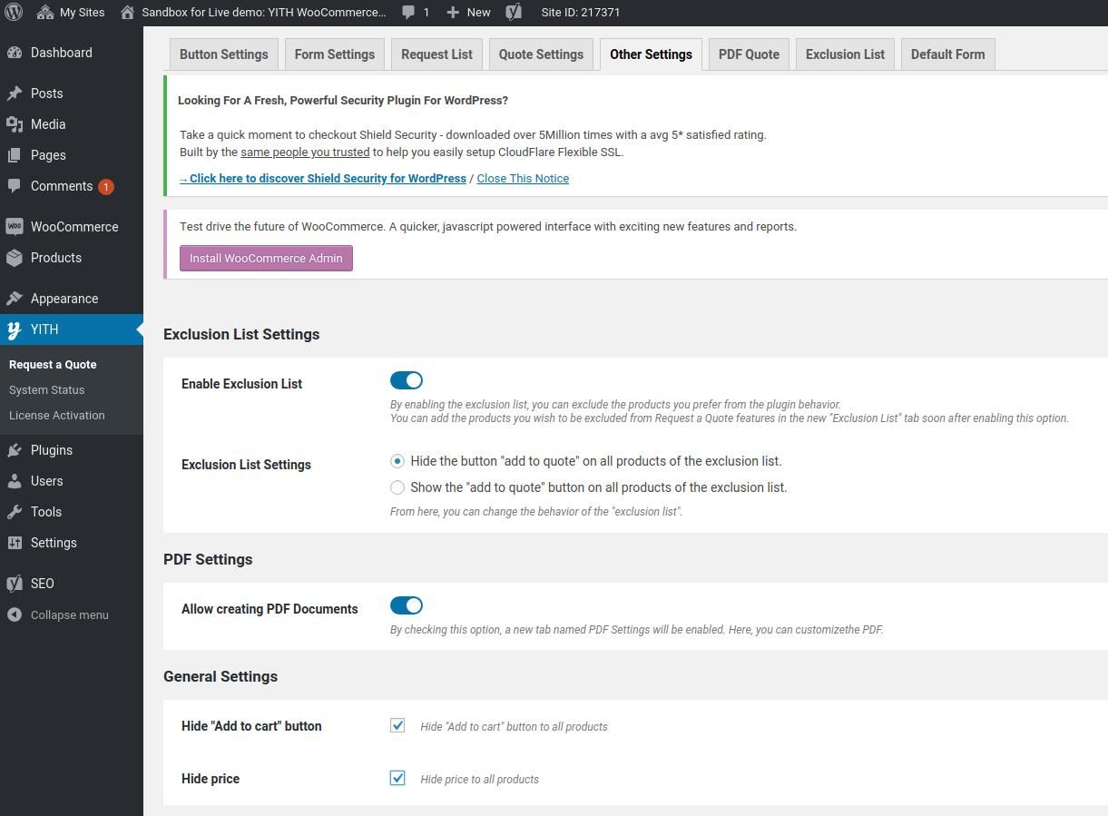Open System Status submenu item
The image size is (1108, 816).
[x=47, y=390]
